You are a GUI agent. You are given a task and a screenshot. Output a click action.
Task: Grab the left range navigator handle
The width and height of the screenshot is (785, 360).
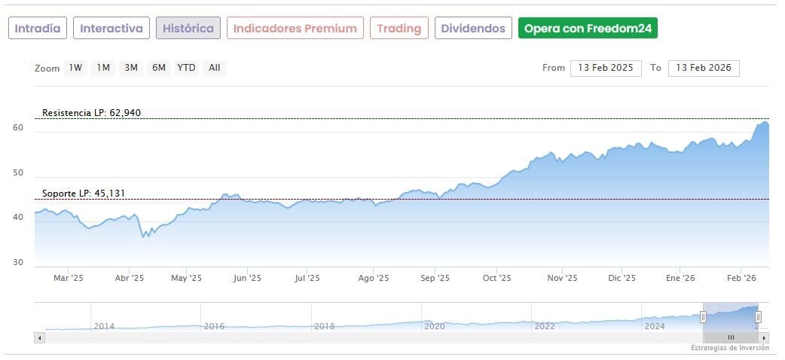[703, 317]
